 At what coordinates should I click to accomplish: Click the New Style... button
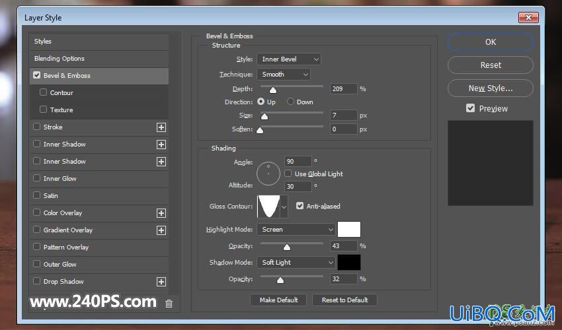click(491, 88)
